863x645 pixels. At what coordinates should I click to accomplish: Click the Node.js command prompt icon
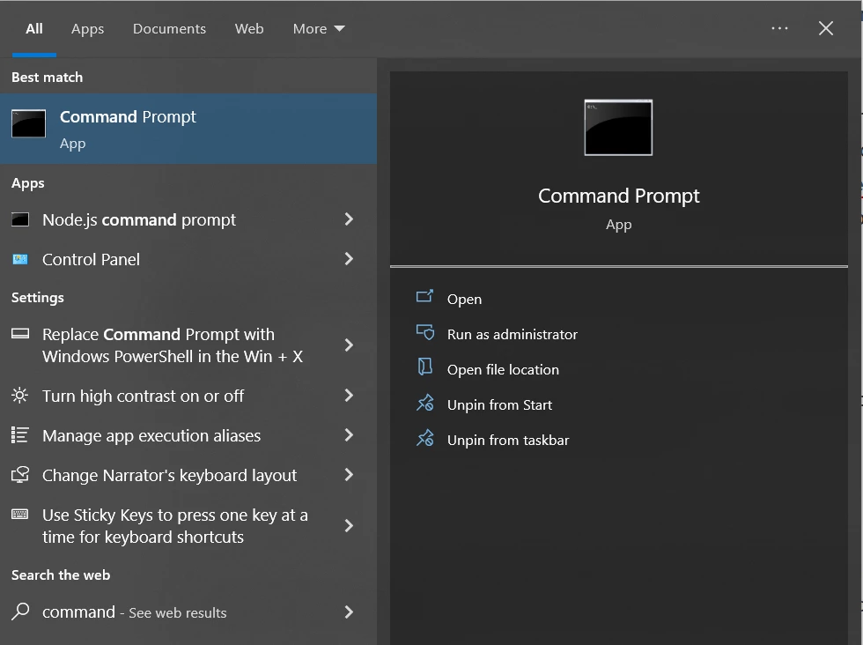pos(20,220)
